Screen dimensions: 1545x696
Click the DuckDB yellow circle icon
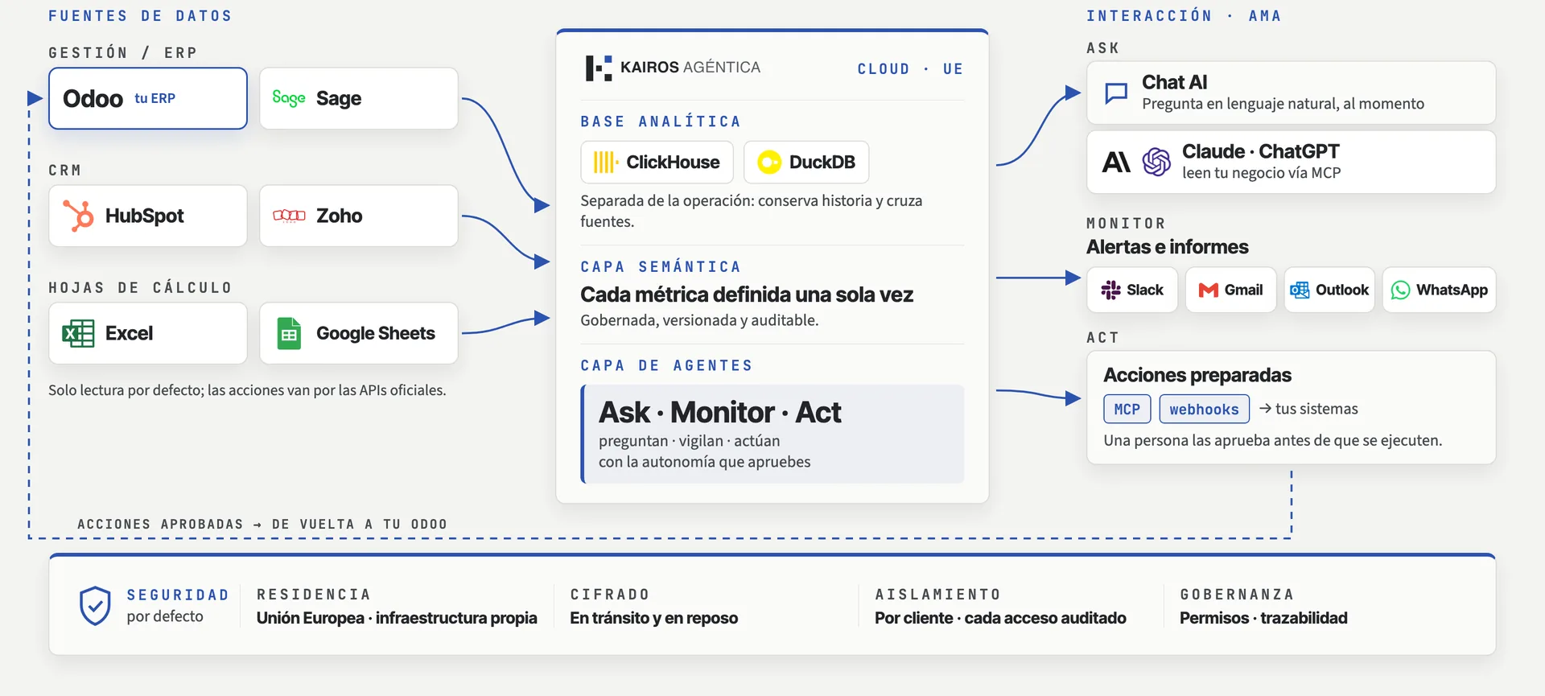pos(769,163)
